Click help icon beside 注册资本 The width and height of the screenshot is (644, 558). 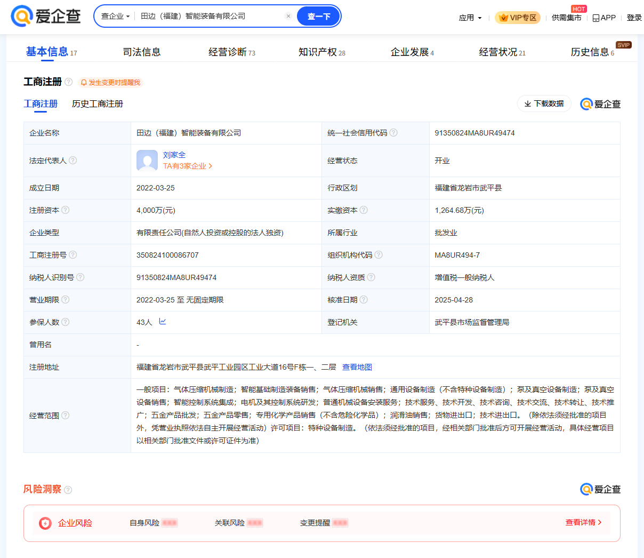click(66, 210)
